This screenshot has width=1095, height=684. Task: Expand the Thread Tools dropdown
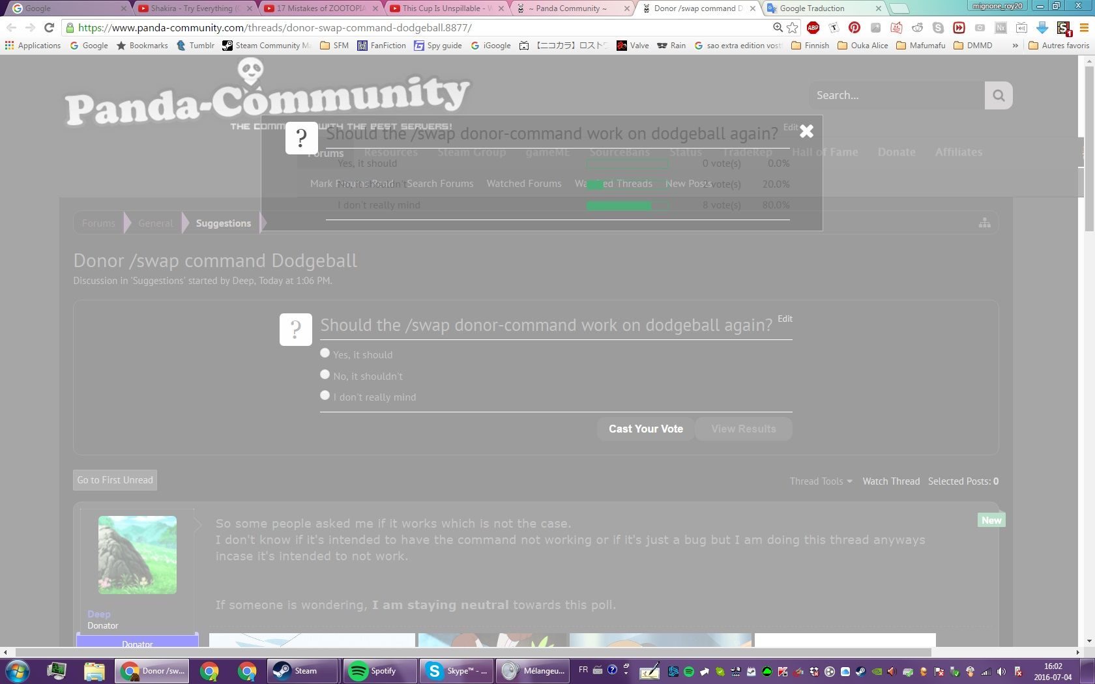tap(821, 481)
